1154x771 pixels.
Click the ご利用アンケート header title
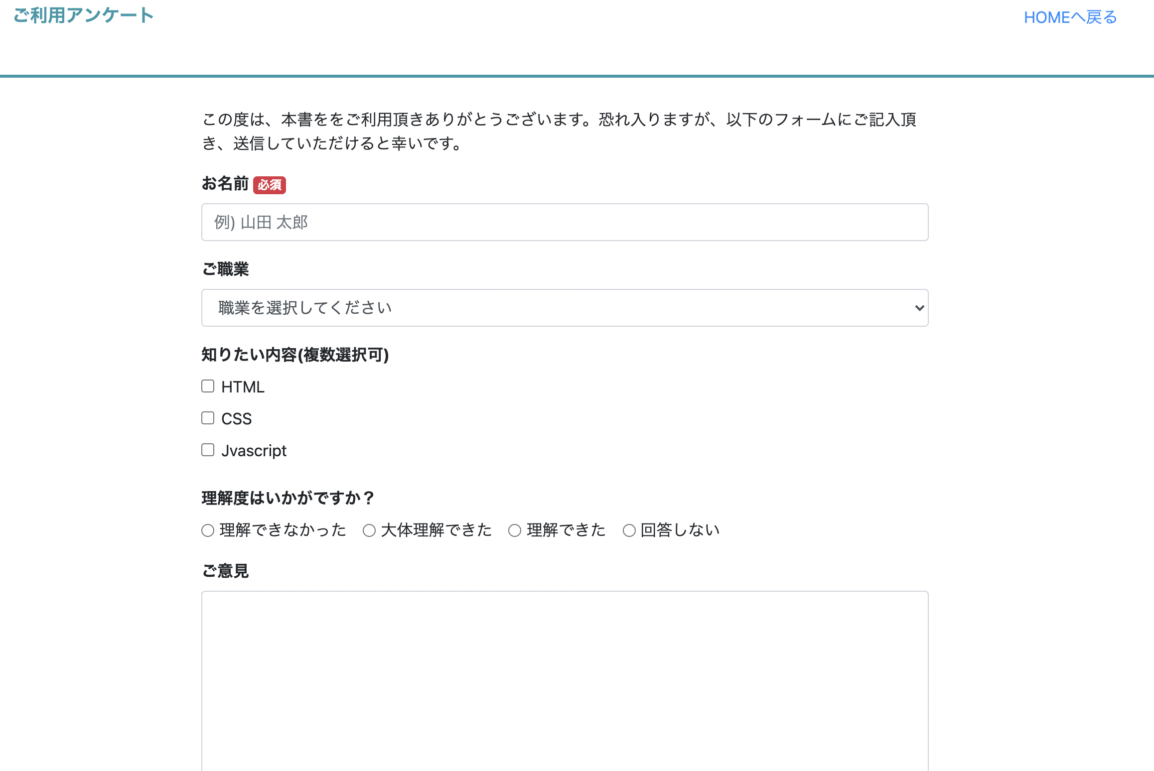[x=83, y=15]
